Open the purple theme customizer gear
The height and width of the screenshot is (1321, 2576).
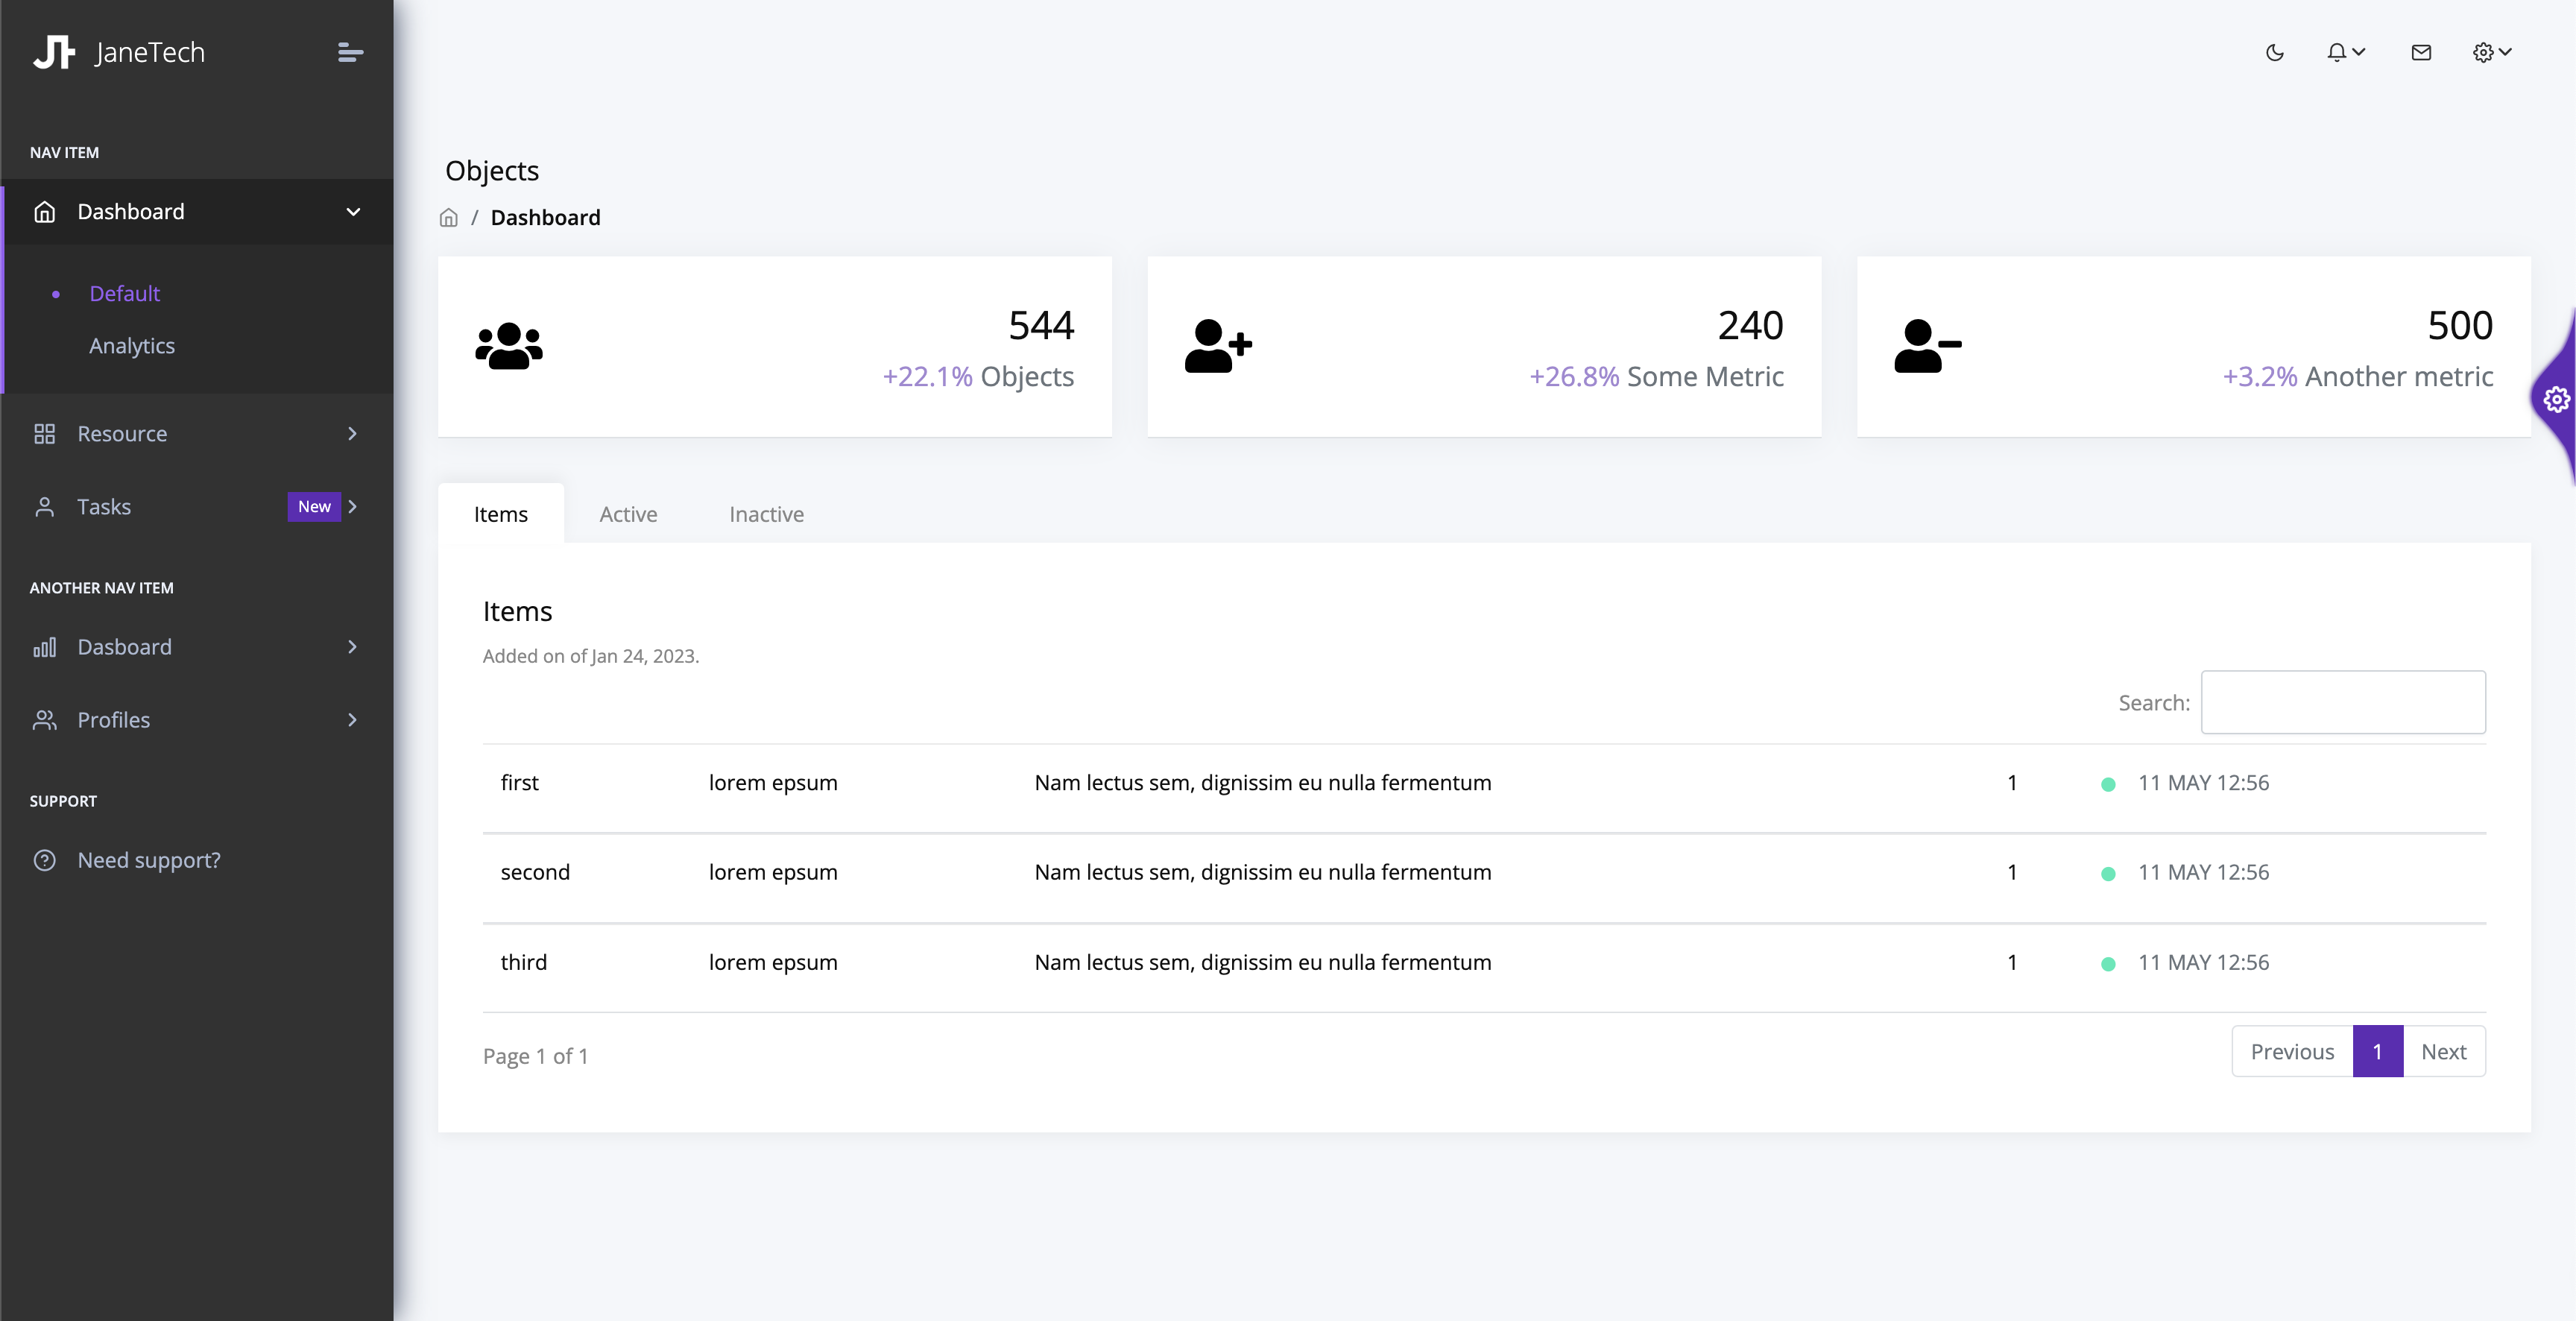click(x=2556, y=400)
